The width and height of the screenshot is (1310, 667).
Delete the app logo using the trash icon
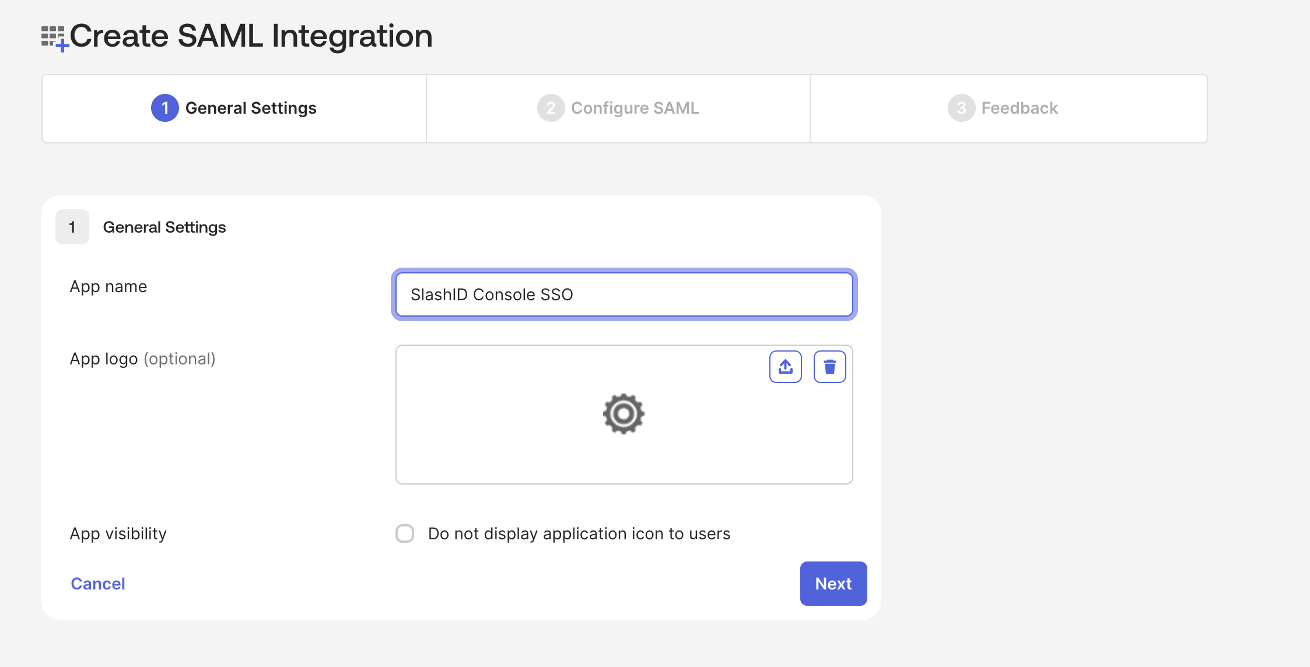(x=830, y=367)
